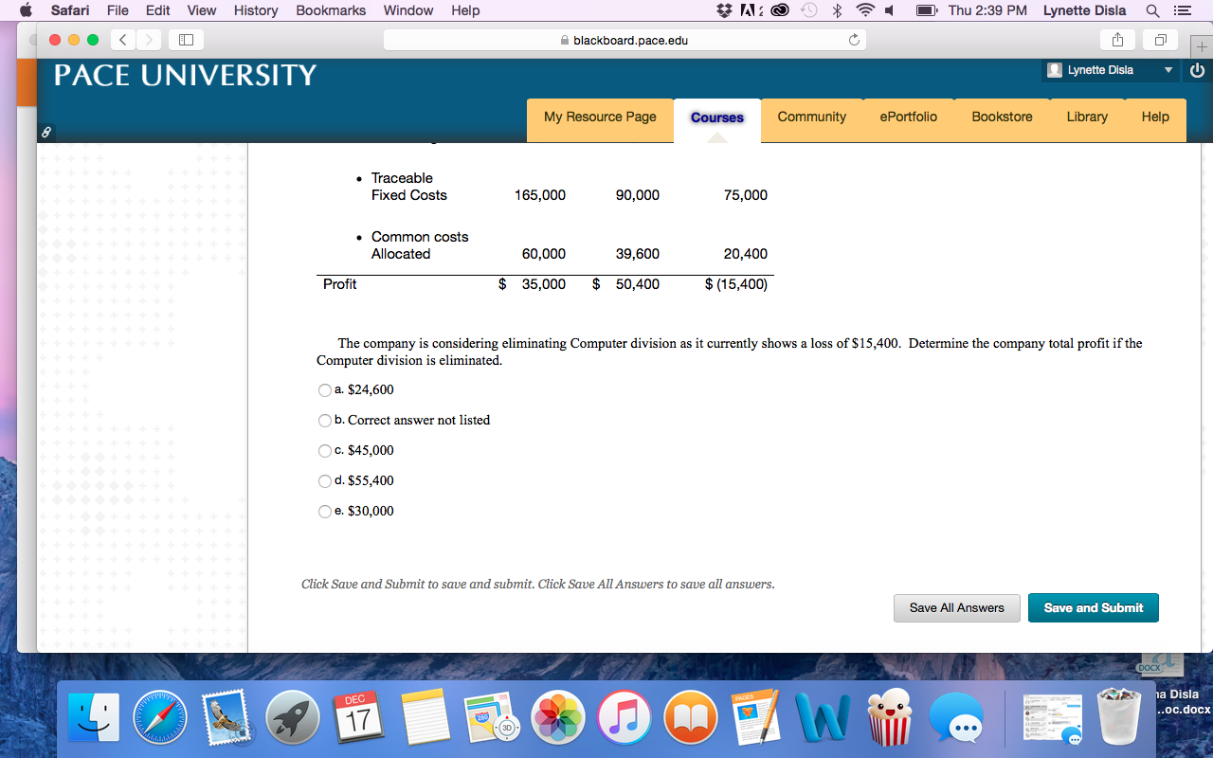Viewport: 1213px width, 758px height.
Task: Expand Lynette Disla user menu arrow
Action: [1168, 70]
